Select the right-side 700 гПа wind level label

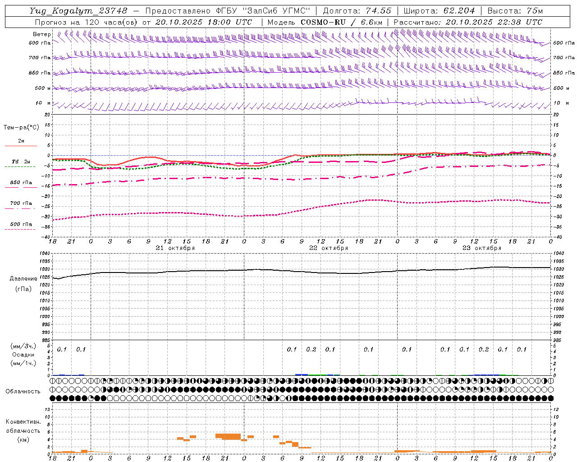tap(564, 58)
